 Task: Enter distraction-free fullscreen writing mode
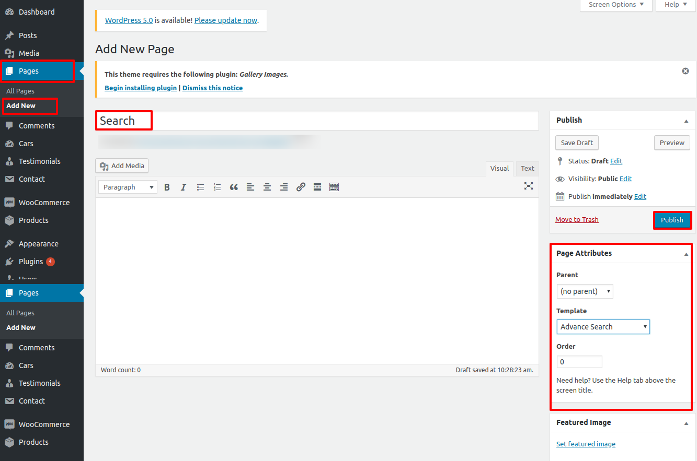[529, 186]
